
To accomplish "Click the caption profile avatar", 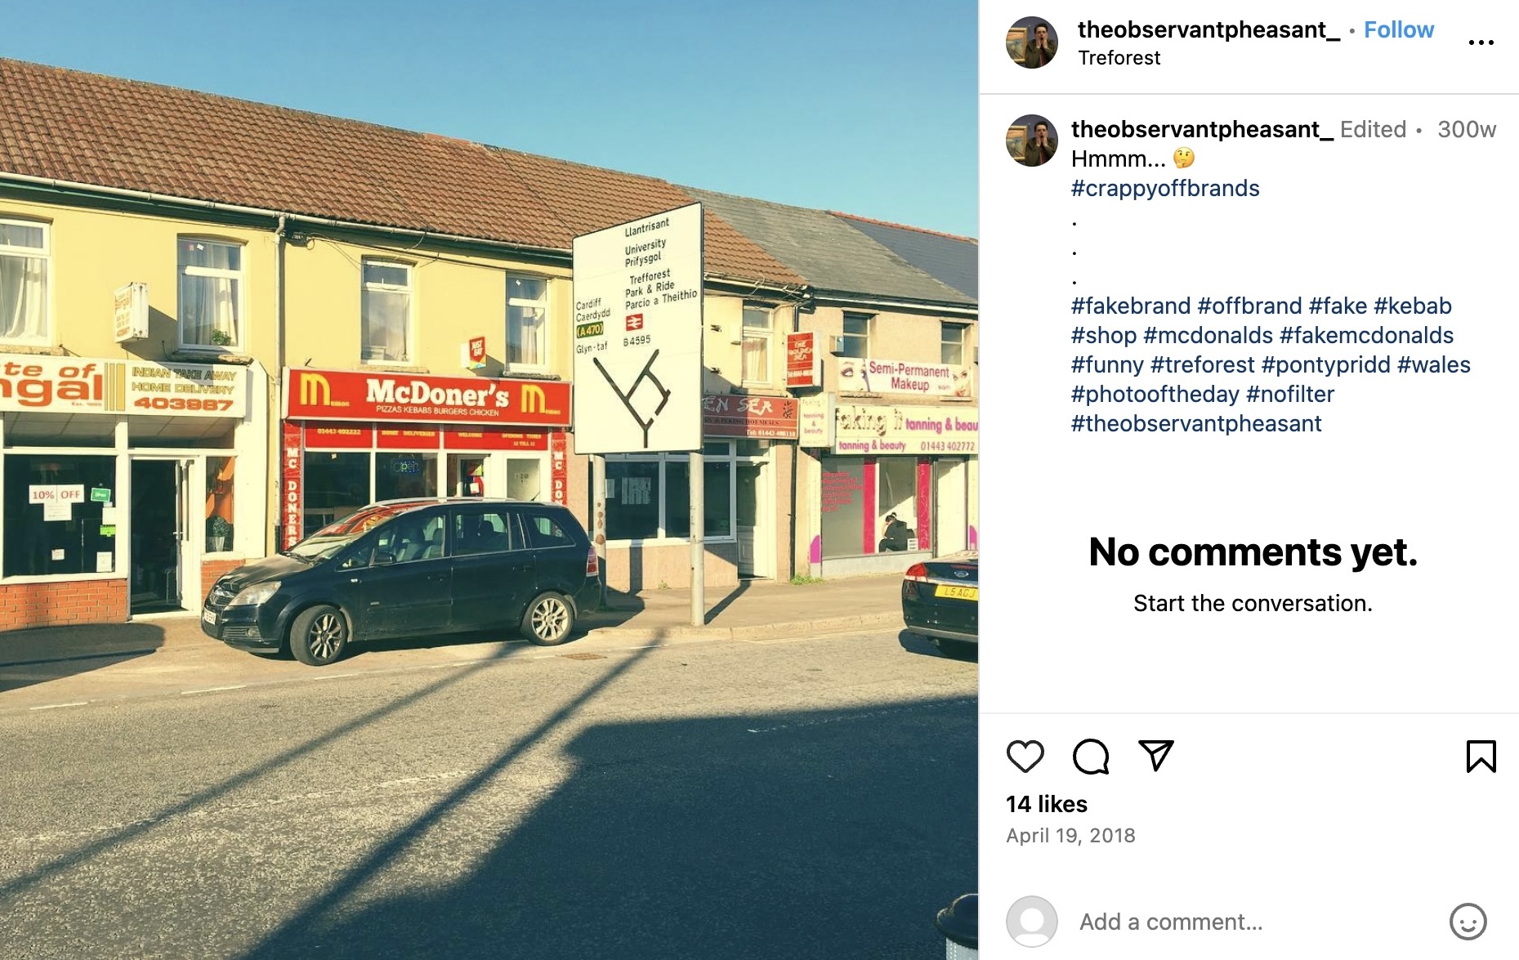I will point(1031,141).
